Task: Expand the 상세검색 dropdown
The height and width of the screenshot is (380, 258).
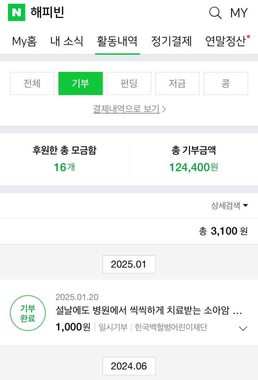Action: [230, 205]
